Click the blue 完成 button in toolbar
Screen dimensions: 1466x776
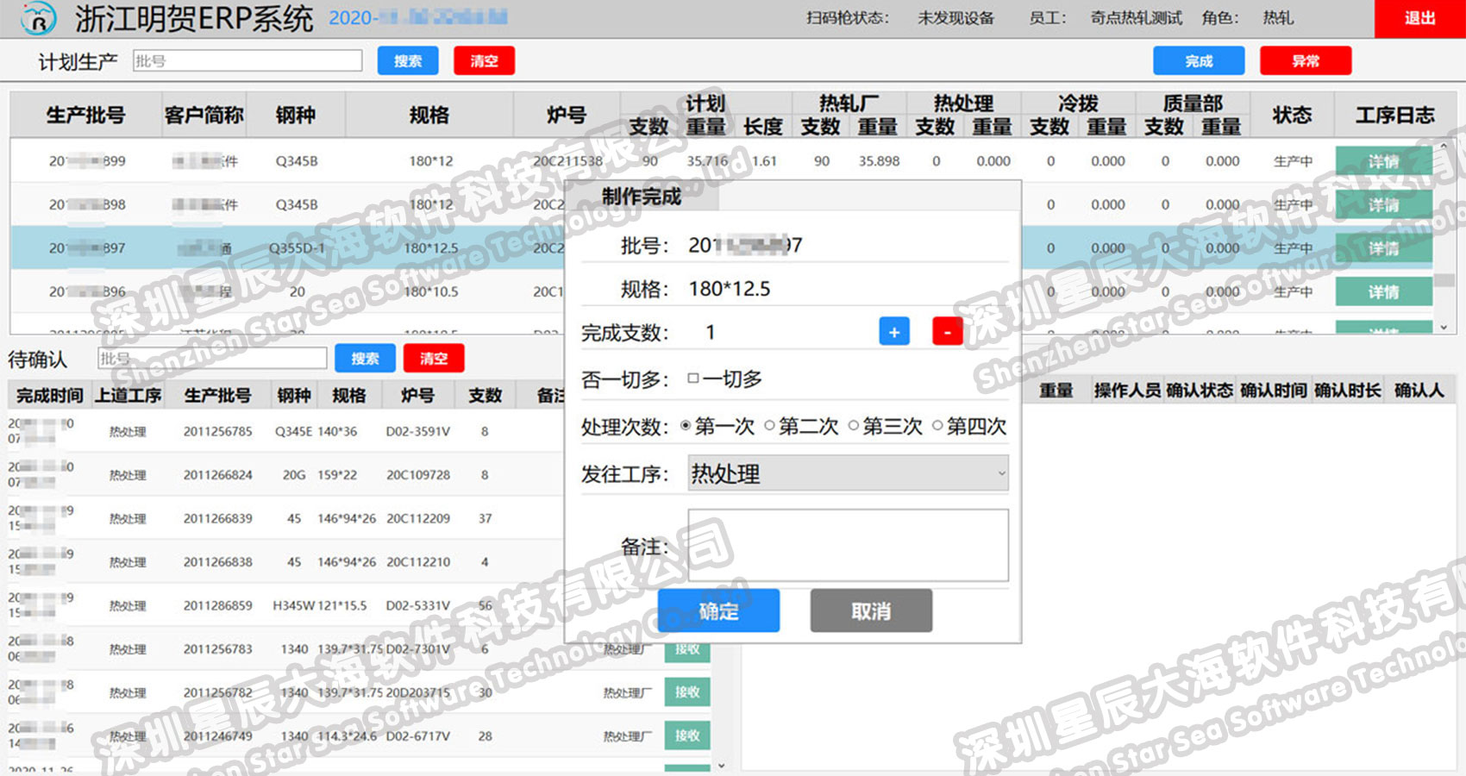point(1199,61)
